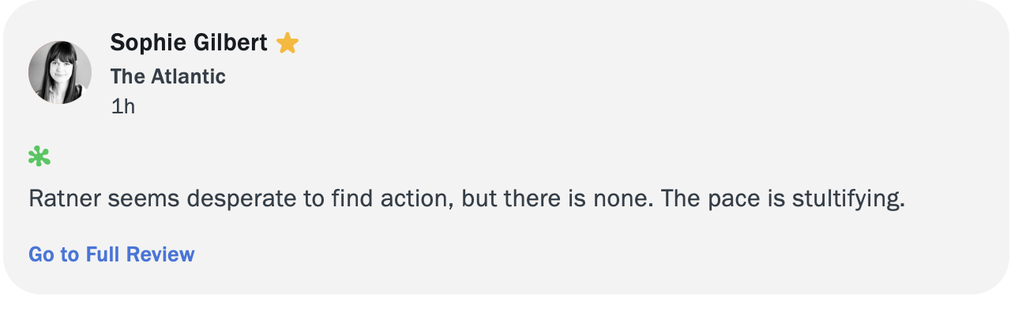Visit The Atlantic publication page
The image size is (1022, 315).
tap(167, 76)
